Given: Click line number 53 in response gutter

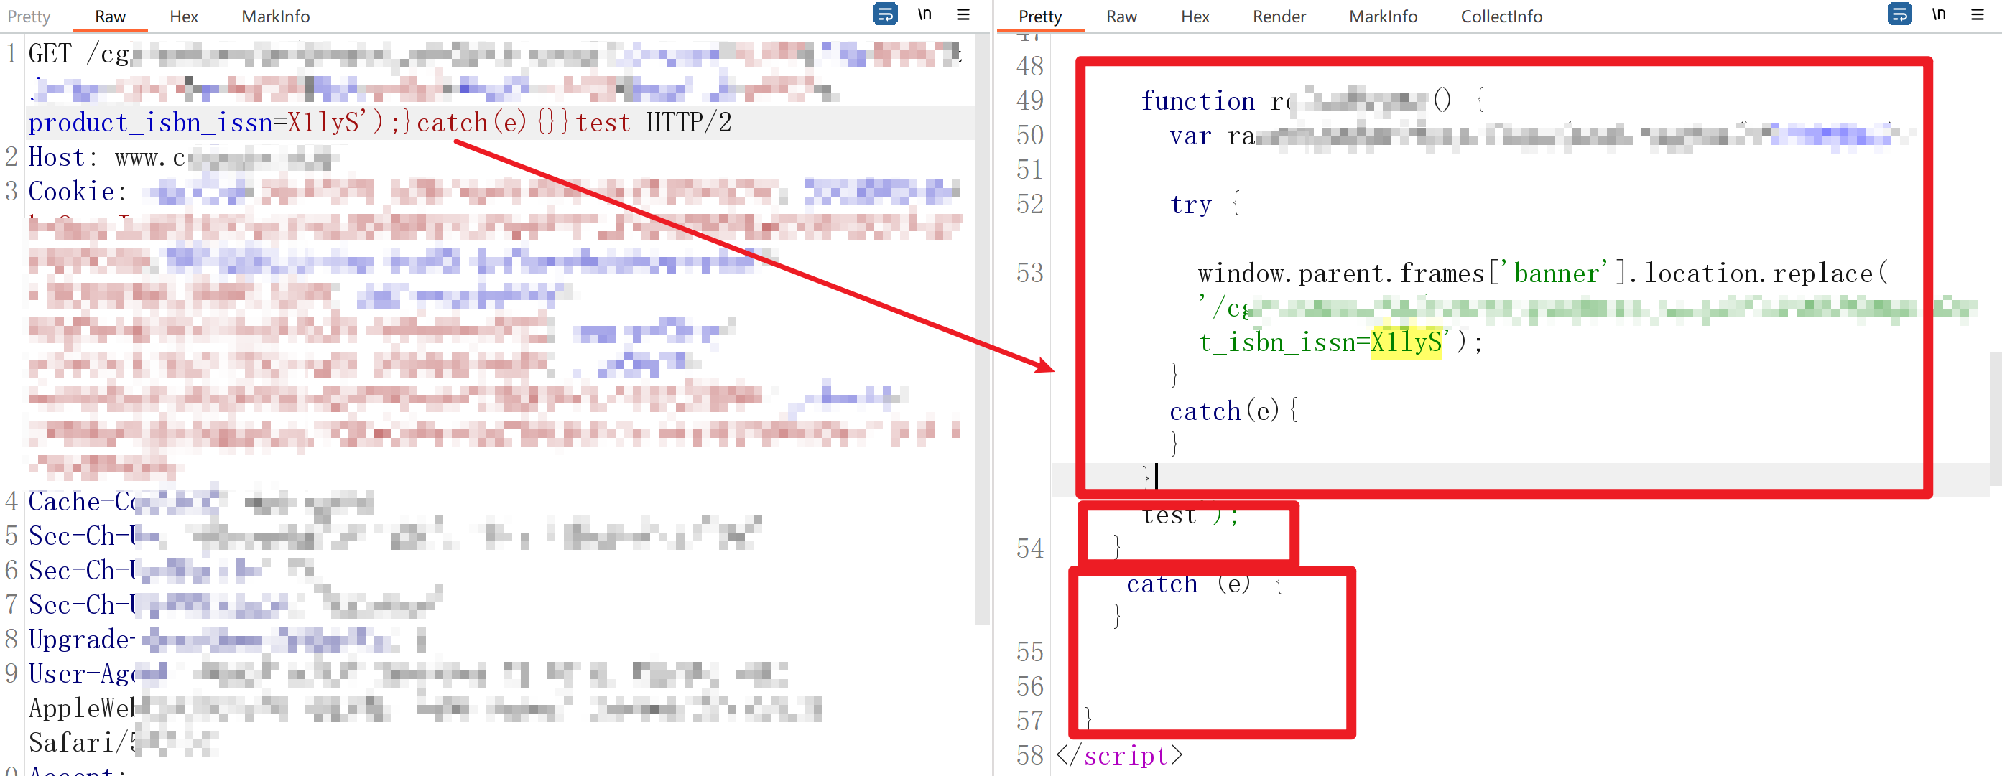Looking at the screenshot, I should [1029, 274].
